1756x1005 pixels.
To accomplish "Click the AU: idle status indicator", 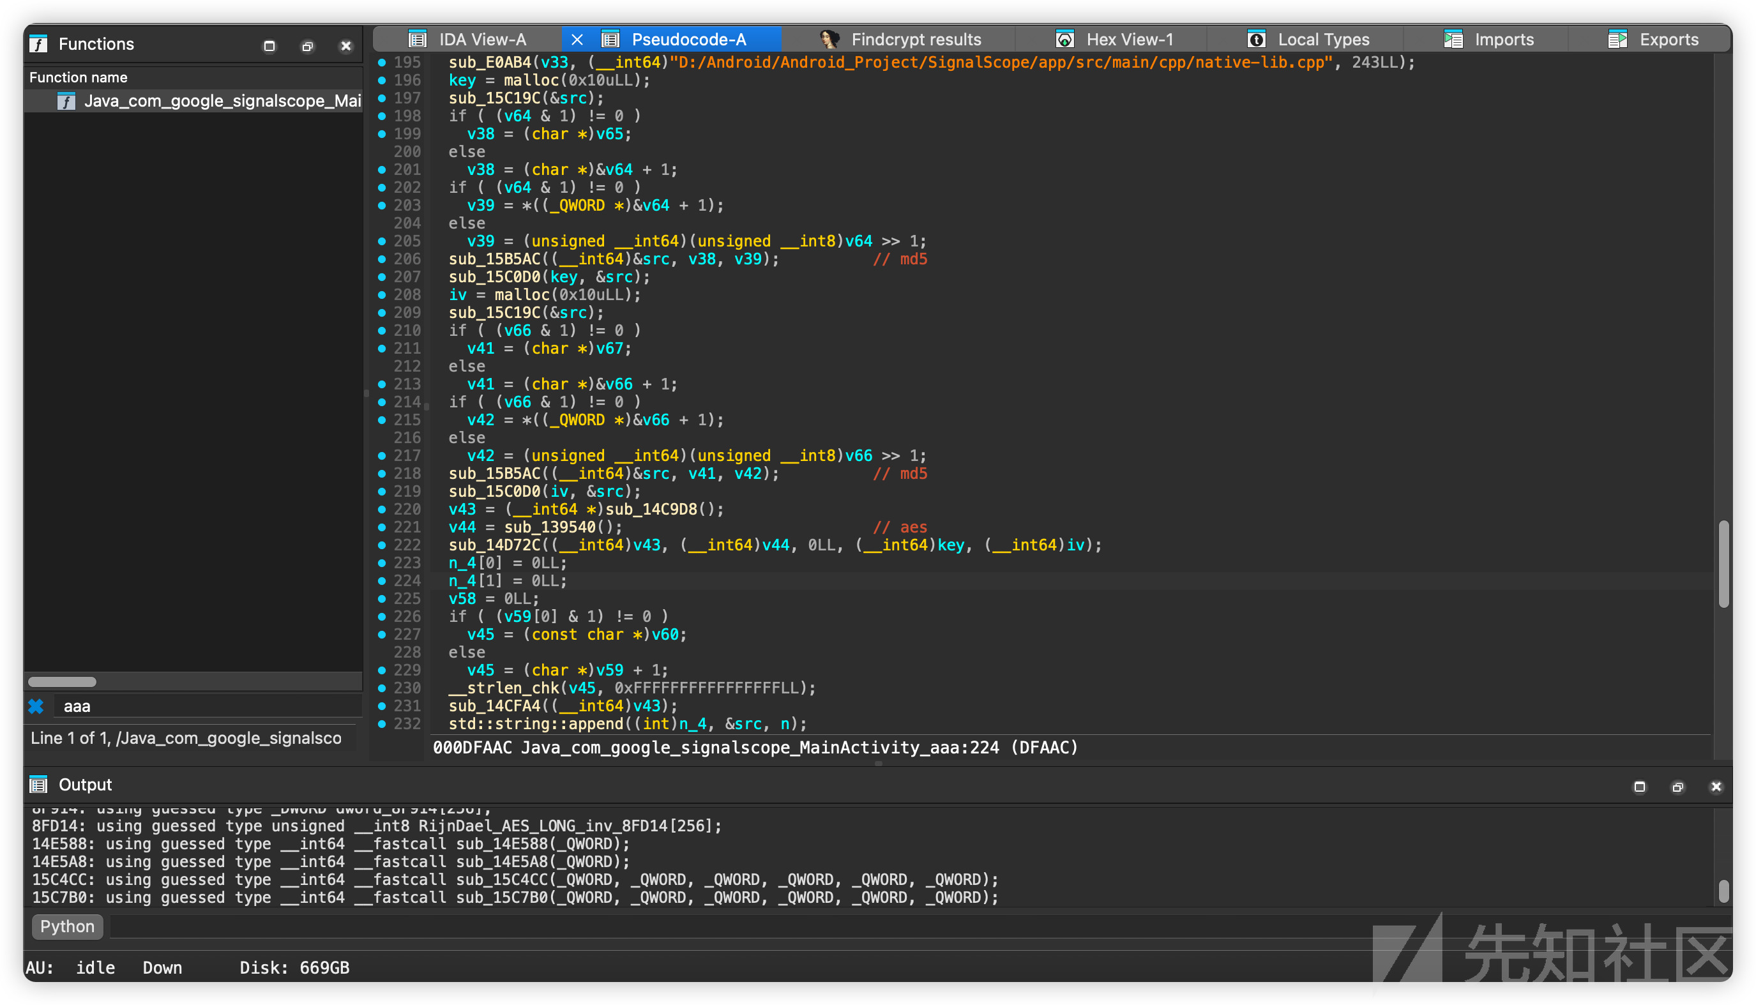I will click(x=71, y=968).
